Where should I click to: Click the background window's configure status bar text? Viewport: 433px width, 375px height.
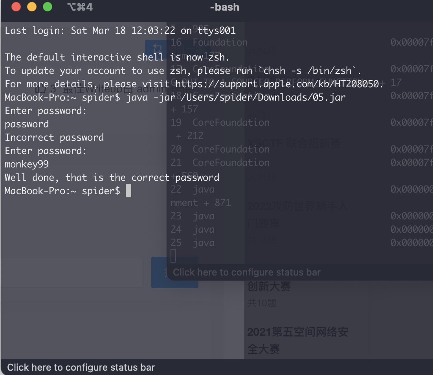click(x=247, y=272)
